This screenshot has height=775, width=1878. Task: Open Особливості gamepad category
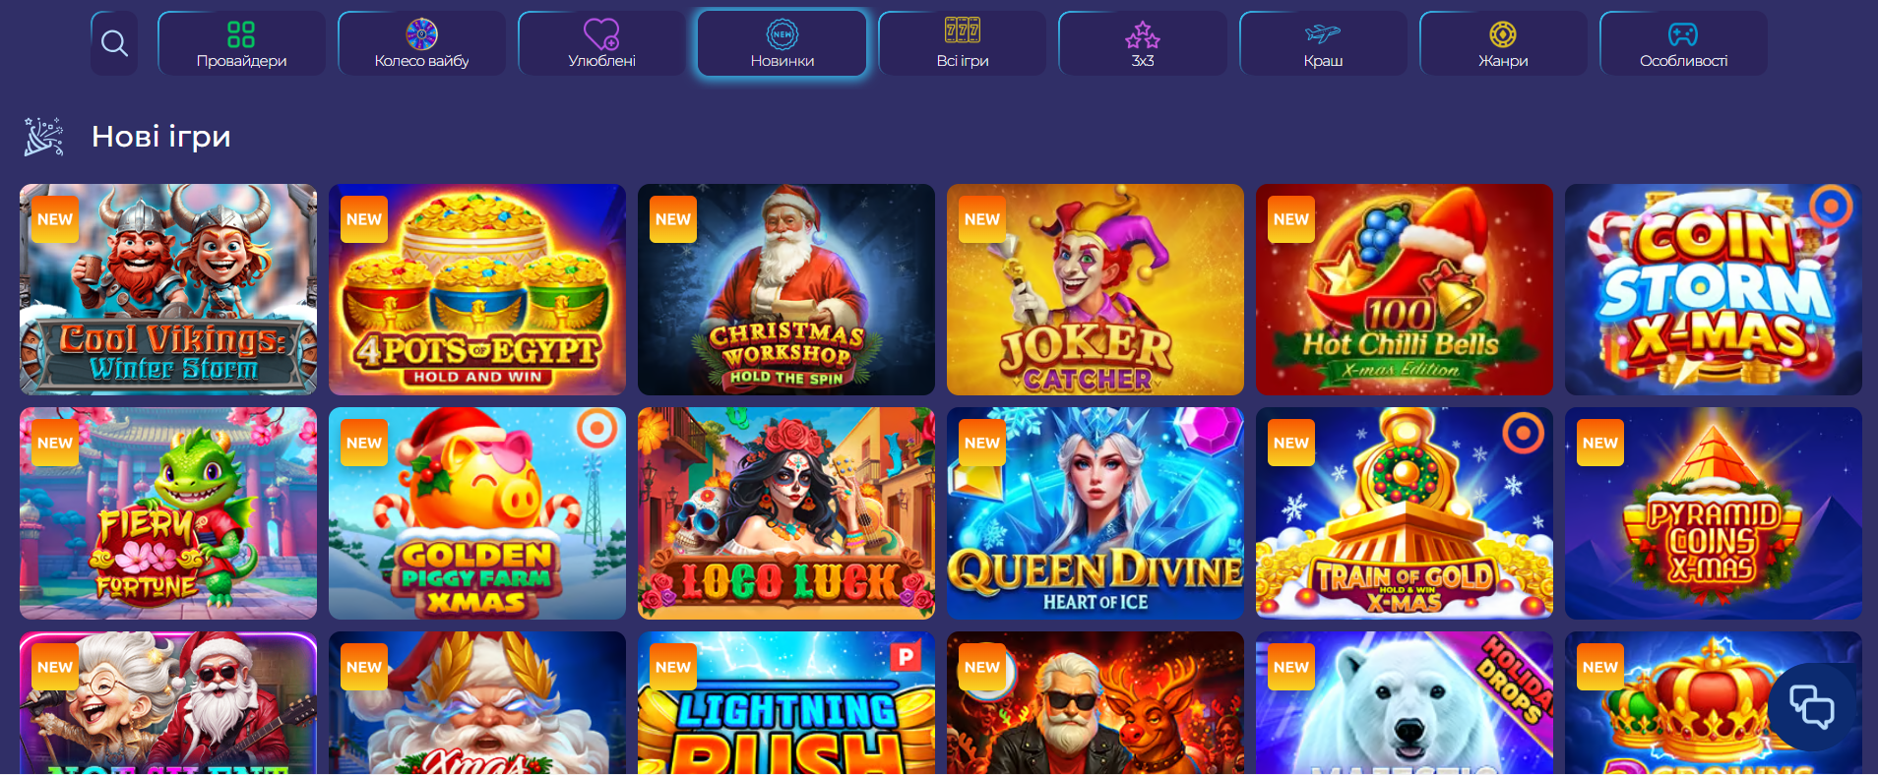pos(1683,43)
